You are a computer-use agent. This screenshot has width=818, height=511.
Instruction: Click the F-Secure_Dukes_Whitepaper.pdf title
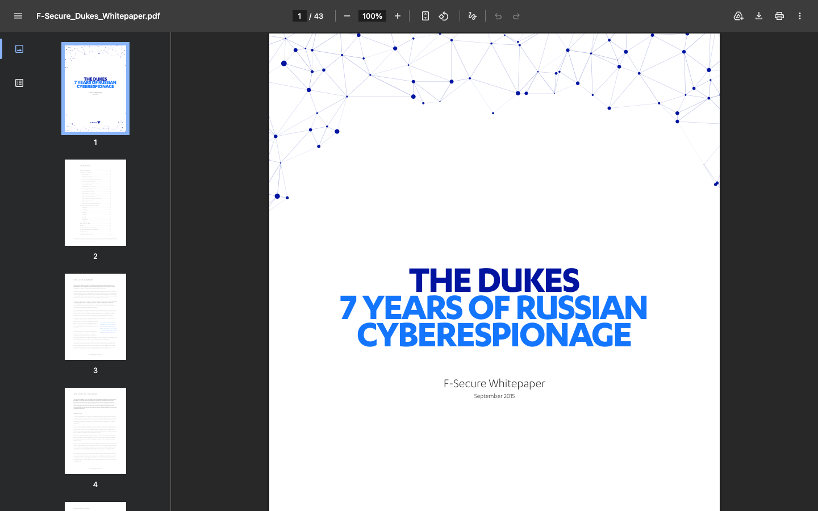98,16
